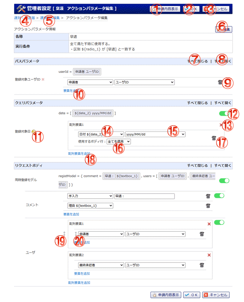Delete the path parameter 申請者 ユーザID element
Viewport: 244px width, 302px height.
click(x=220, y=82)
